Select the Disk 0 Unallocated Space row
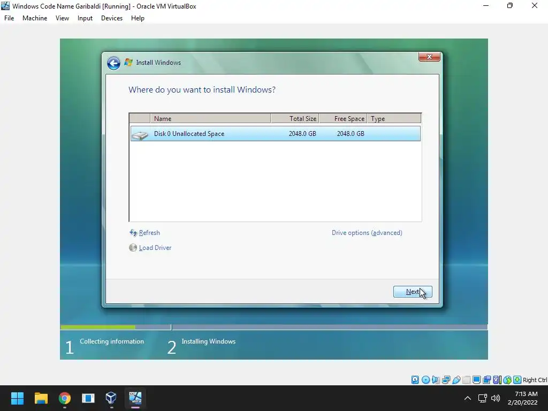548x411 pixels. pyautogui.click(x=276, y=134)
